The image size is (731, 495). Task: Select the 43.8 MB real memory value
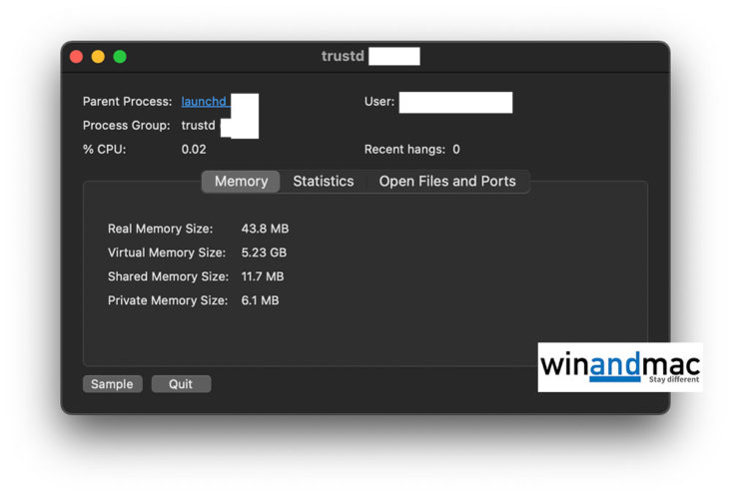pos(265,230)
